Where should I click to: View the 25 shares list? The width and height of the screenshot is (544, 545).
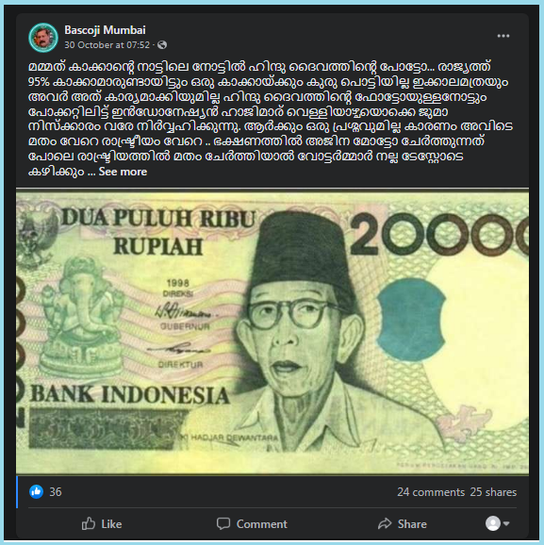click(493, 492)
